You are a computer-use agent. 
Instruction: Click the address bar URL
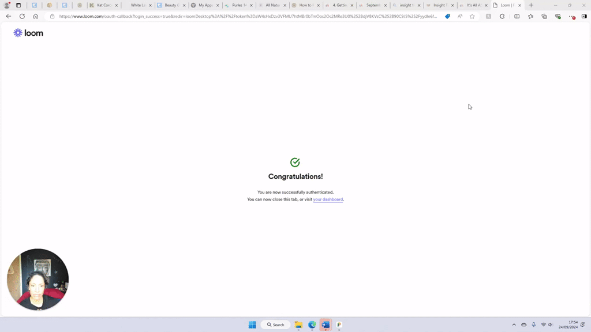point(248,16)
